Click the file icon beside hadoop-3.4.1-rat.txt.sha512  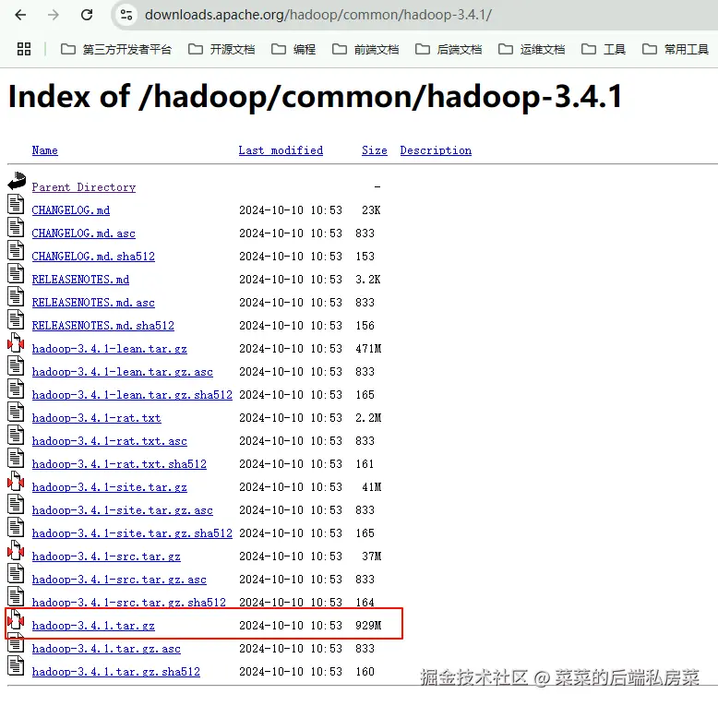pyautogui.click(x=16, y=458)
